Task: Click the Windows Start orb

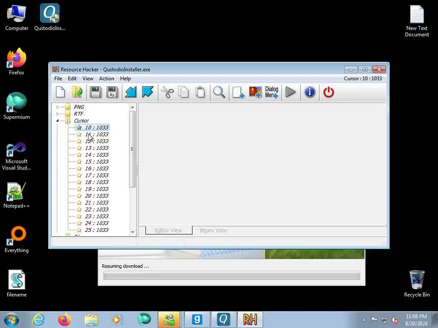Action: [12, 319]
